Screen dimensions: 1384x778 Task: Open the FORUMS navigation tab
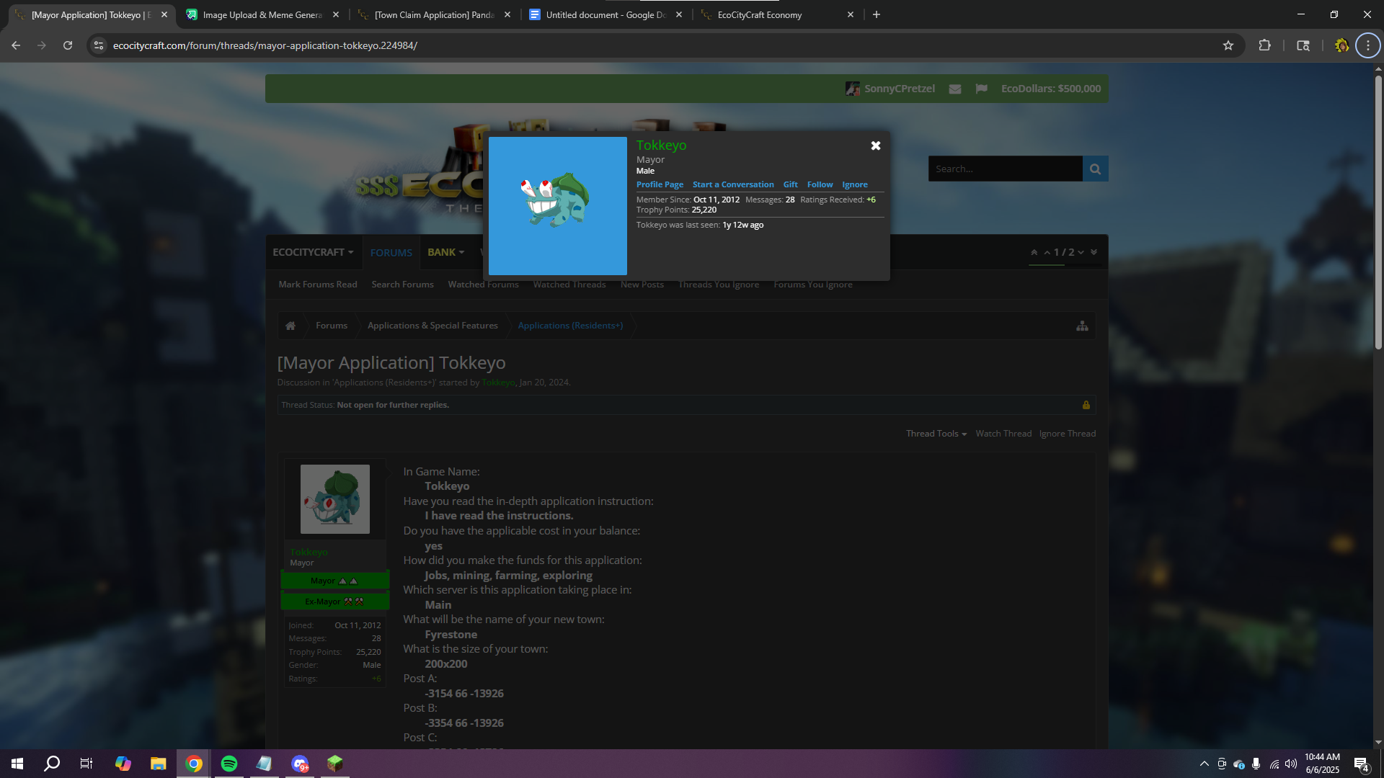(391, 252)
